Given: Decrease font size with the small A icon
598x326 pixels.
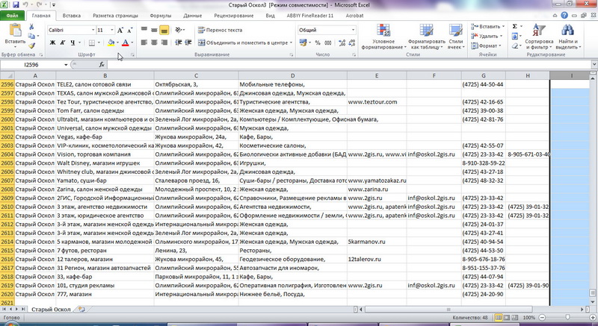Looking at the screenshot, I should (x=129, y=30).
